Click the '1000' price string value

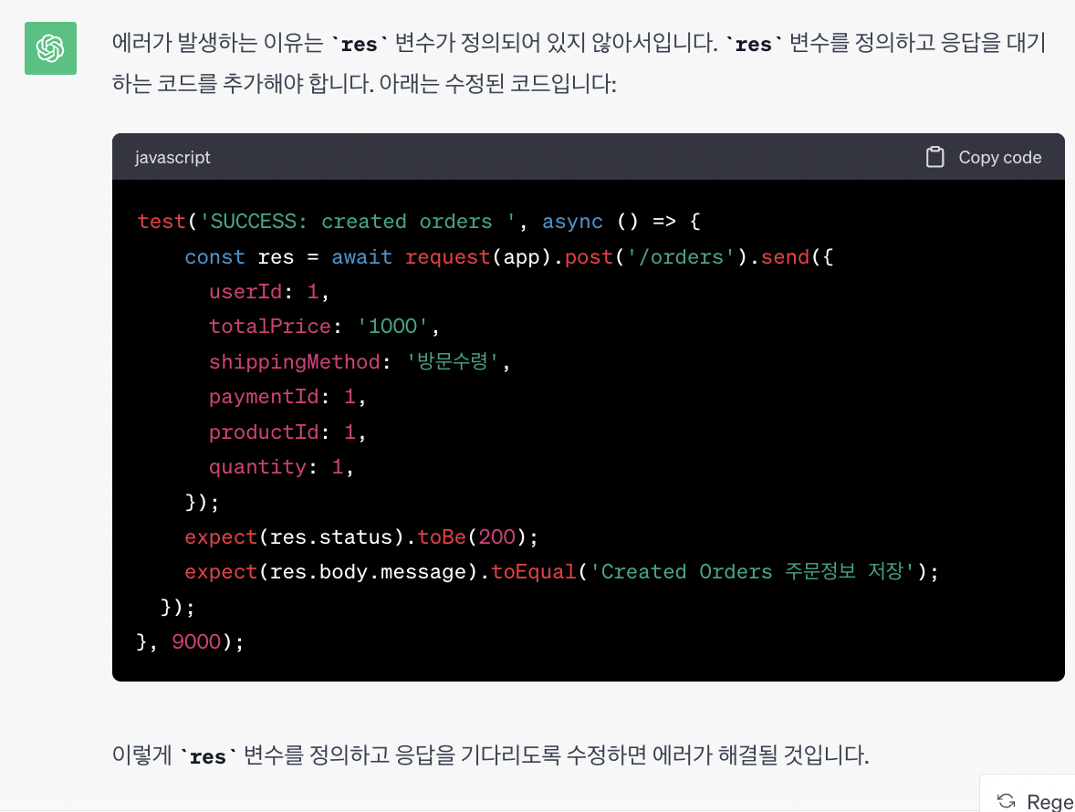coord(392,327)
